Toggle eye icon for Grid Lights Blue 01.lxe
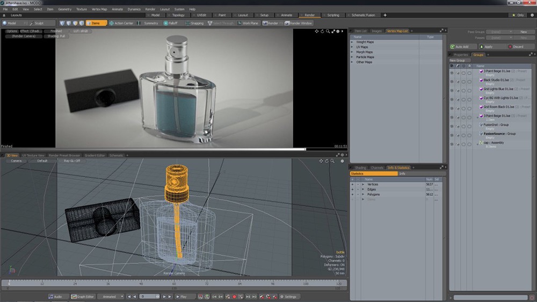537x302 pixels. [452, 90]
